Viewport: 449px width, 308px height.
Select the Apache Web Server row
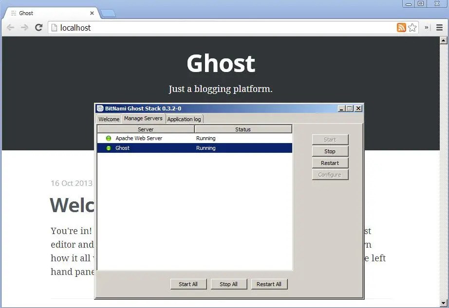tap(195, 138)
